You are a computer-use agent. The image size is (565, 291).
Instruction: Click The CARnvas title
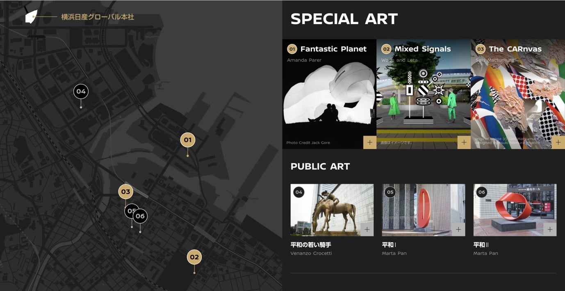tap(515, 49)
